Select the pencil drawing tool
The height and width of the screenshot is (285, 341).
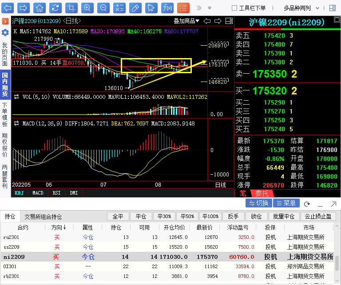click(135, 8)
